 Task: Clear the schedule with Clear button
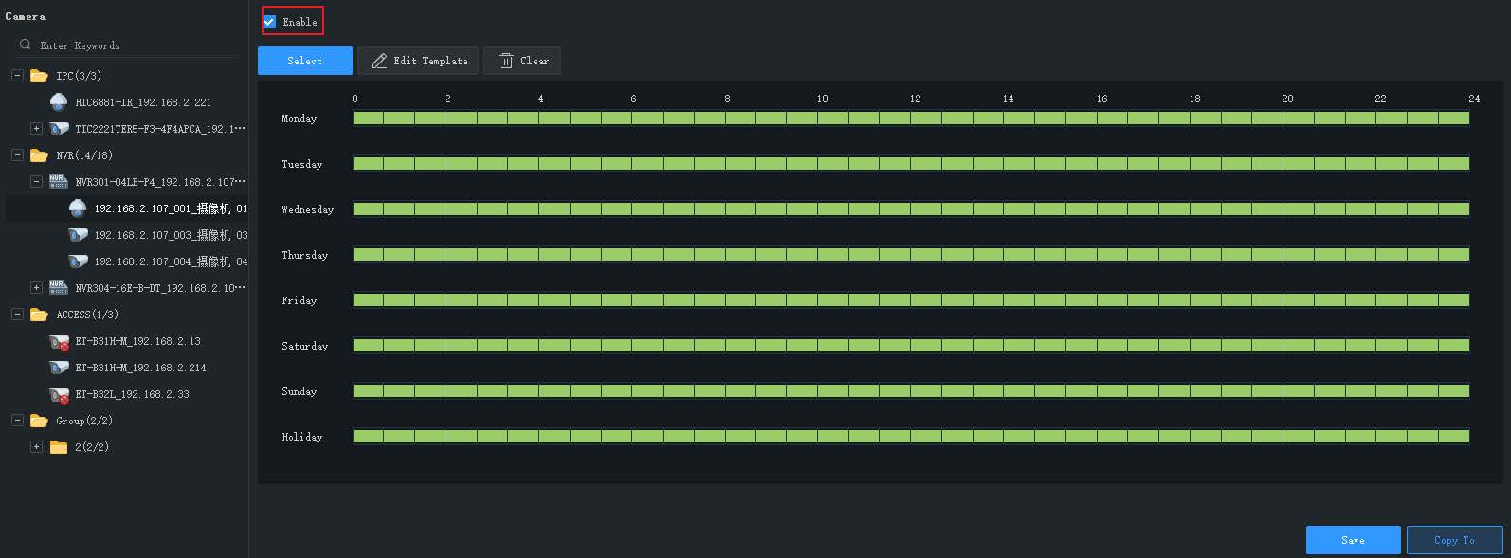522,61
